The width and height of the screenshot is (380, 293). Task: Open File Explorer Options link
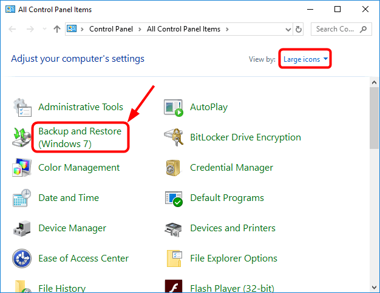point(234,258)
